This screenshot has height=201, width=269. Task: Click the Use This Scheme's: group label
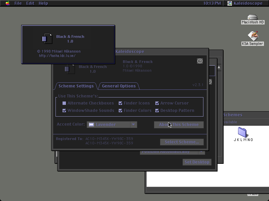pyautogui.click(x=78, y=96)
